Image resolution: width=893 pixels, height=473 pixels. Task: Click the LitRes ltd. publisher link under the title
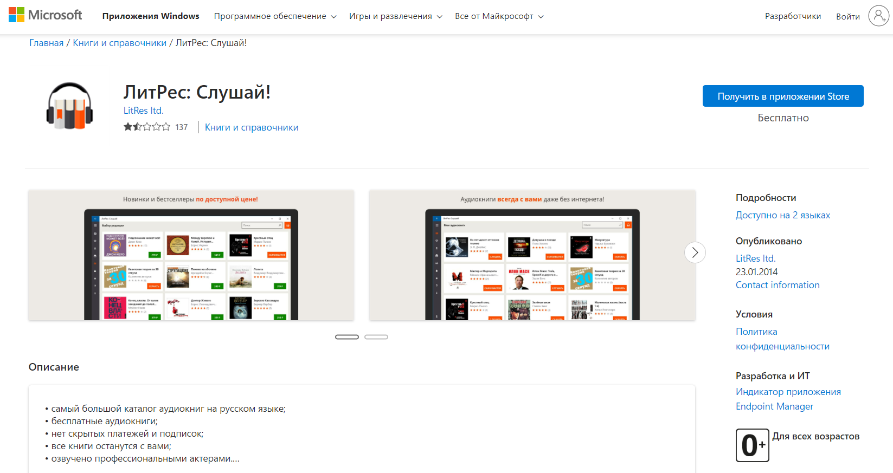coord(144,111)
